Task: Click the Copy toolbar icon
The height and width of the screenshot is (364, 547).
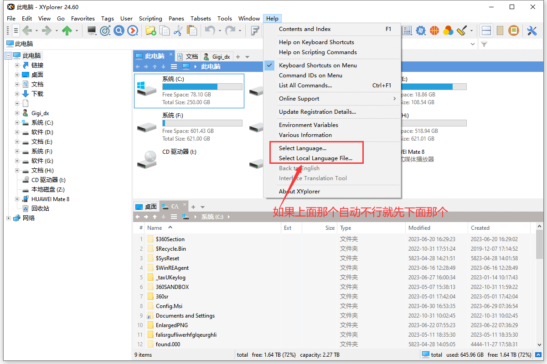Action: [165, 31]
